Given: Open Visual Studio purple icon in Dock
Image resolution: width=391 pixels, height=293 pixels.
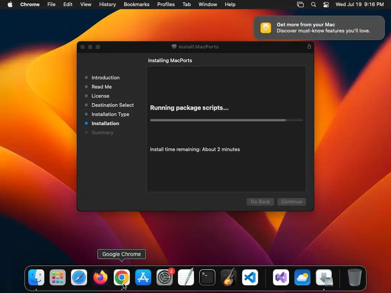Looking at the screenshot, I should 281,277.
